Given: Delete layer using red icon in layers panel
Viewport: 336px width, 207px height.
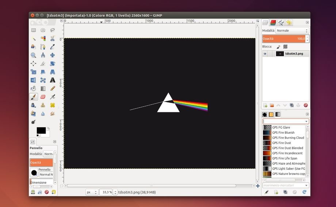Looking at the screenshot, I should [x=305, y=105].
